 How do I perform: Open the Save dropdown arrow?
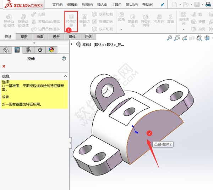pos(202,5)
